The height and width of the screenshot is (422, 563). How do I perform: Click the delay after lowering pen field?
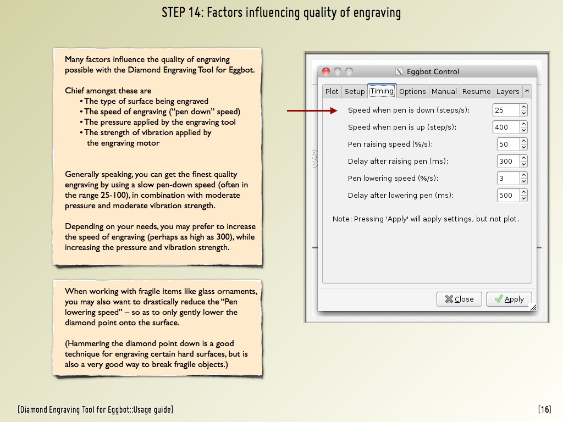pyautogui.click(x=507, y=195)
